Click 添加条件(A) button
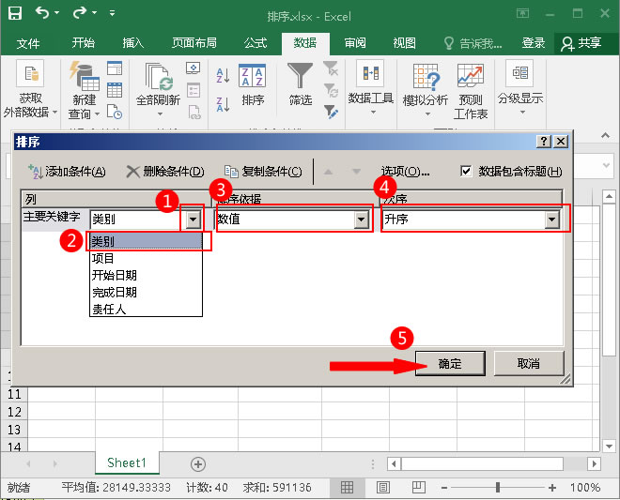The width and height of the screenshot is (620, 500). click(67, 172)
